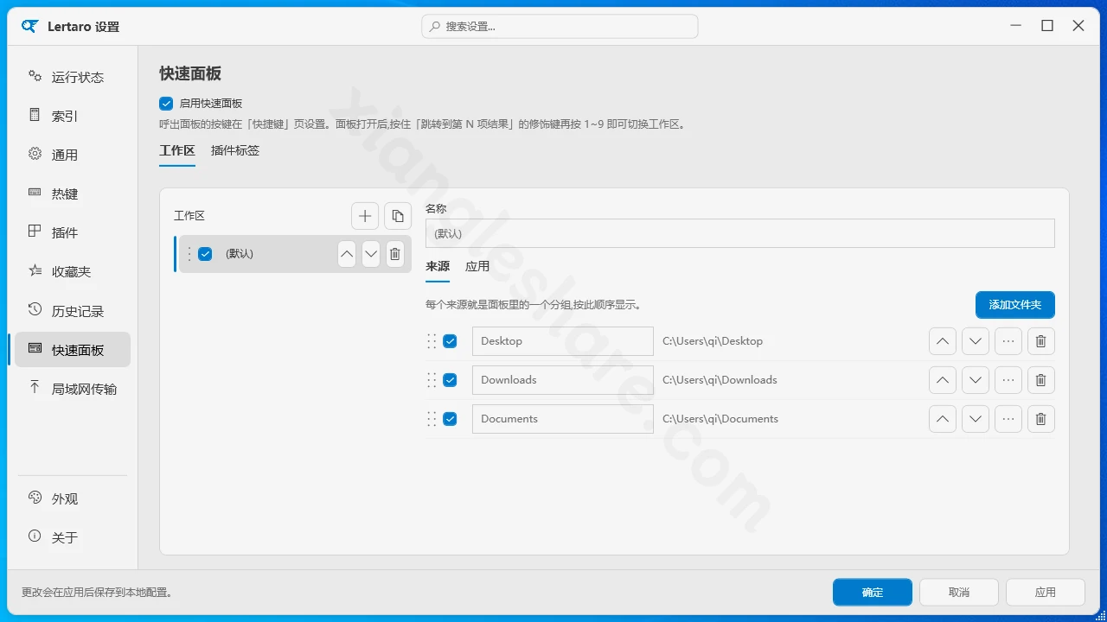Move Documents source down
The image size is (1107, 622).
[976, 419]
